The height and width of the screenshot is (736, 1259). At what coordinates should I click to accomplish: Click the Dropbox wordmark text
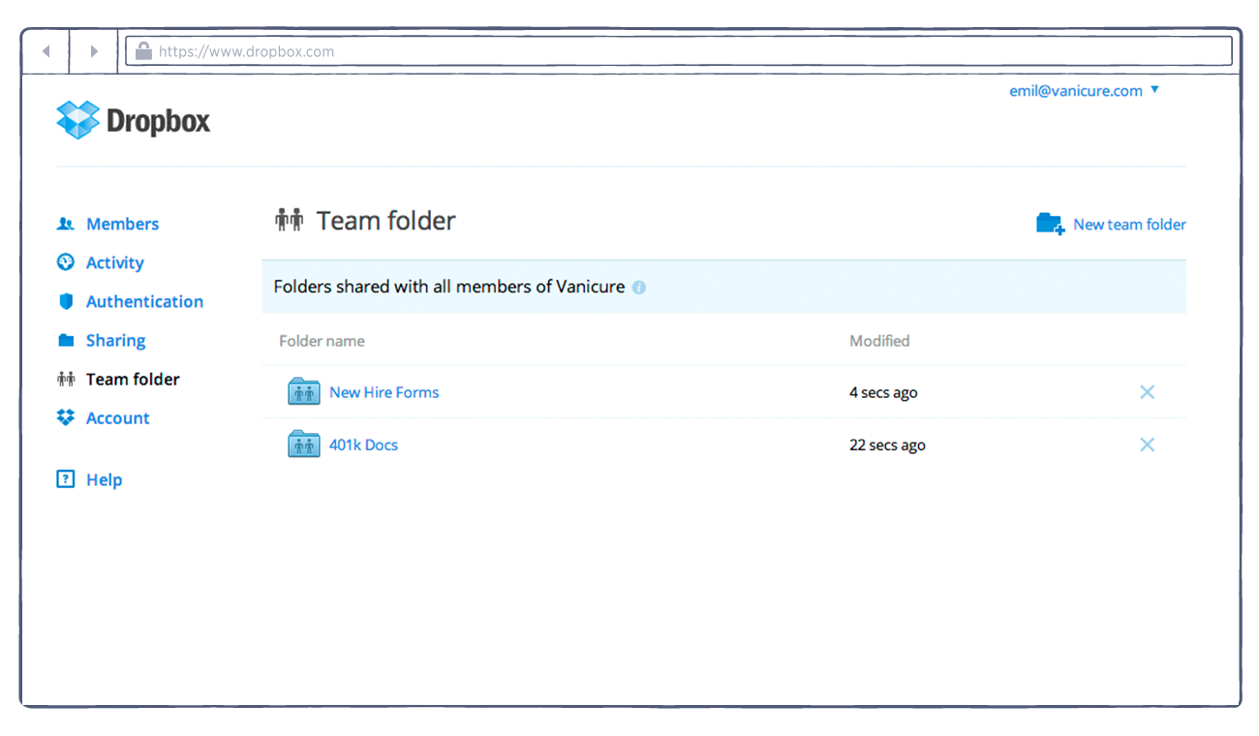pyautogui.click(x=158, y=122)
